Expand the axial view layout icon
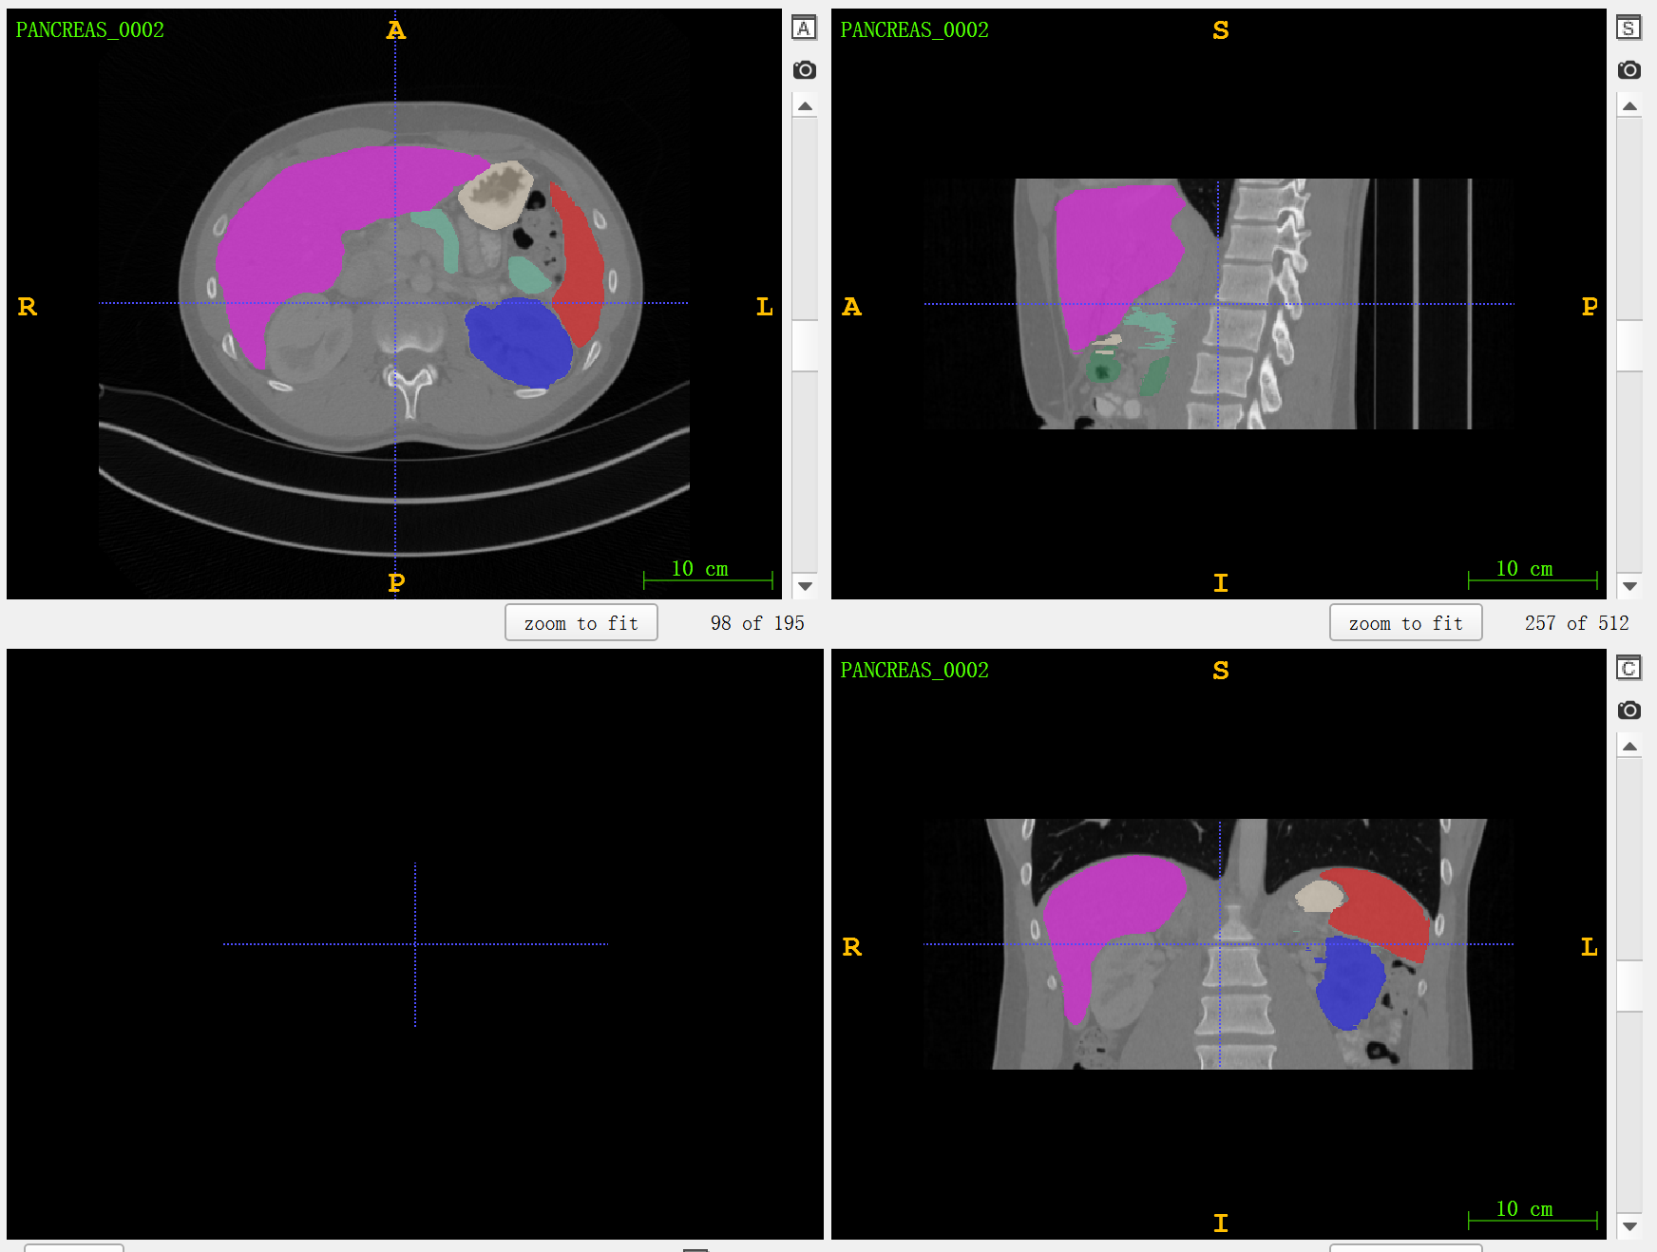 click(x=804, y=28)
